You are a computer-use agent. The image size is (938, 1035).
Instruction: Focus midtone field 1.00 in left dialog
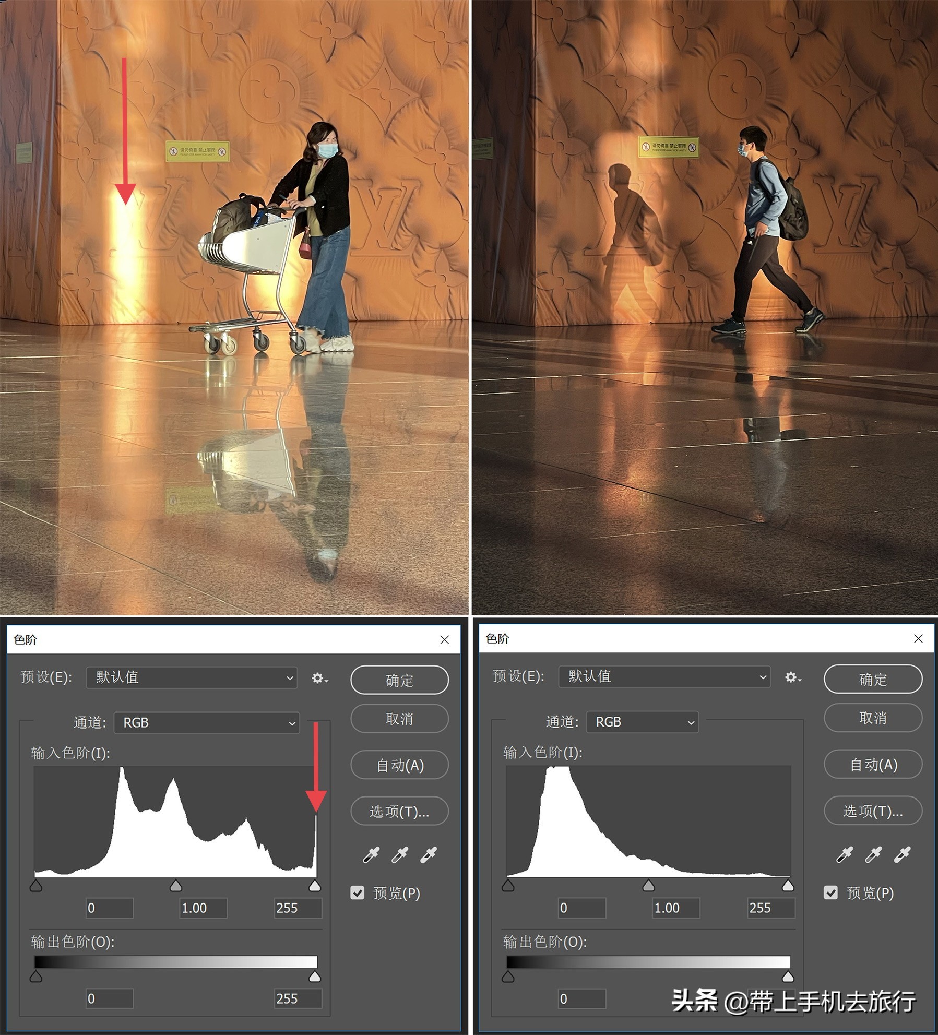tap(204, 908)
